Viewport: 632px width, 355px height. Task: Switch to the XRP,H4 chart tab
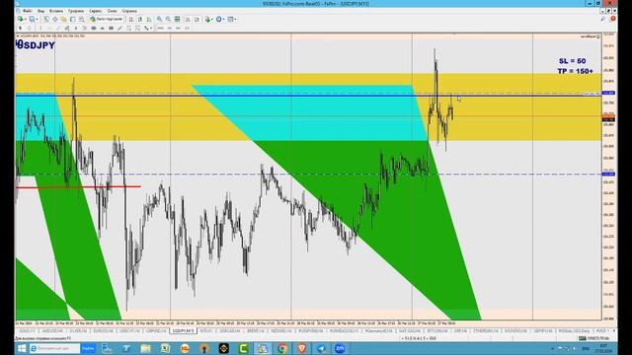coord(460,330)
